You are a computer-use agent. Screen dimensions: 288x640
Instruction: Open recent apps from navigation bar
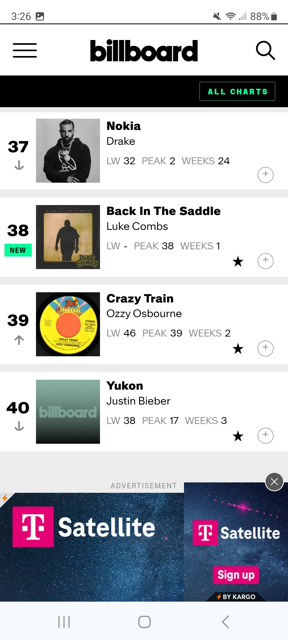(x=64, y=622)
